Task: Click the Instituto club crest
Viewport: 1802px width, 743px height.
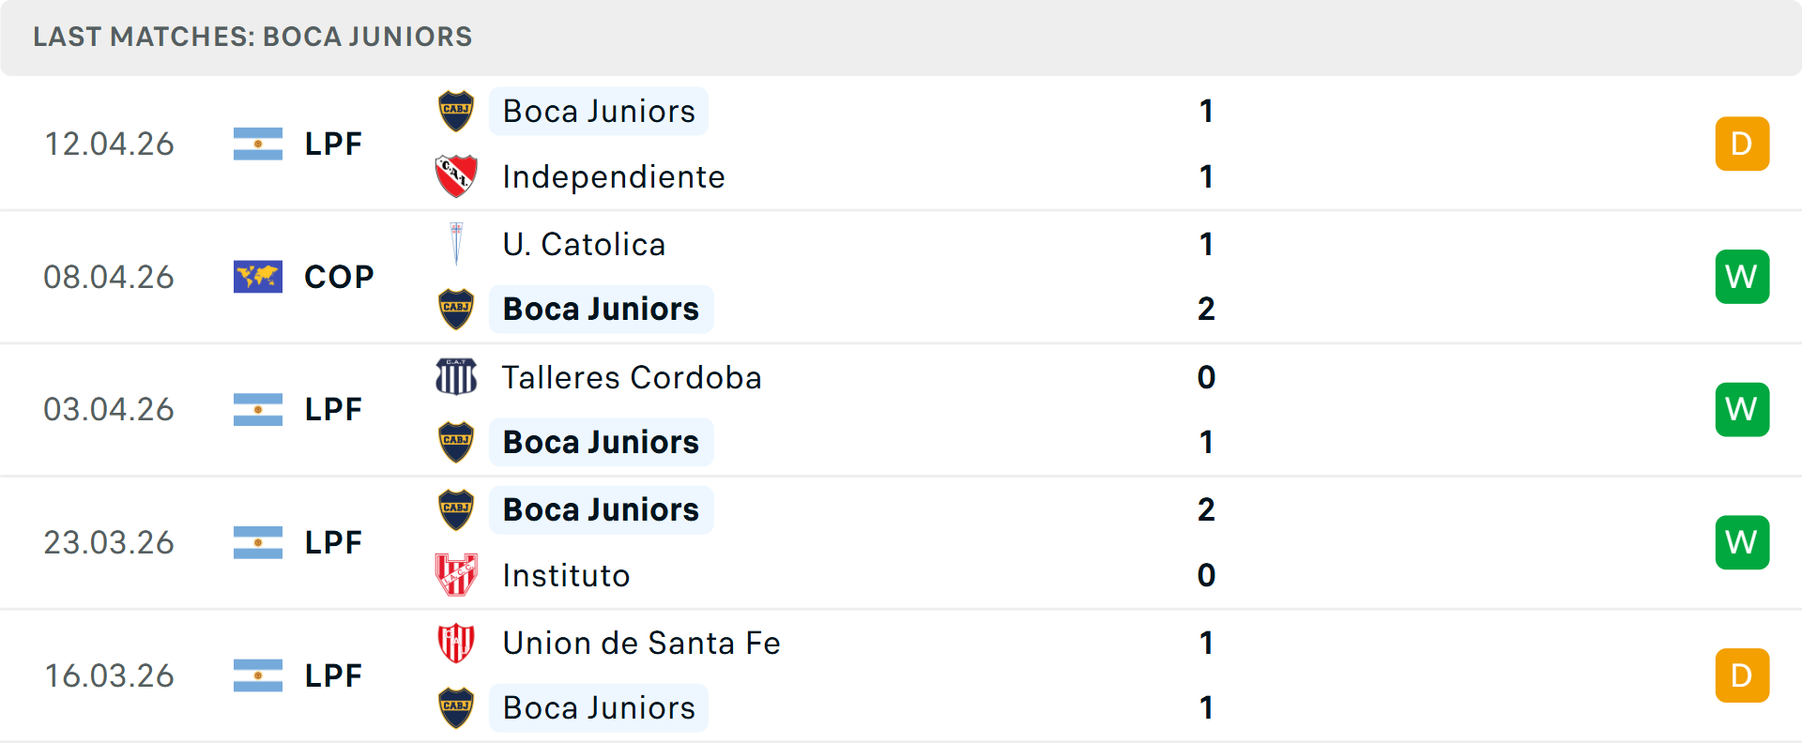Action: pos(456,575)
